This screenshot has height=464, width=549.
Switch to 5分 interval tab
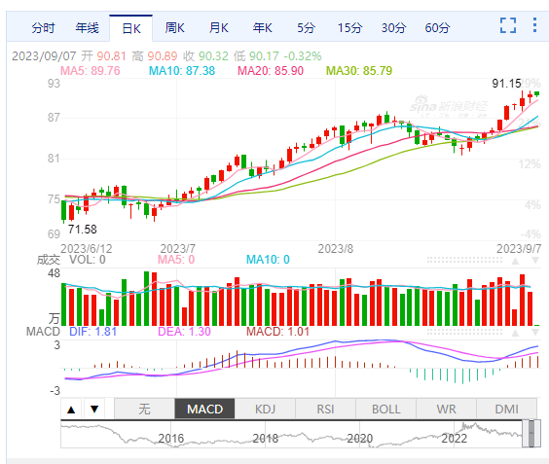click(307, 28)
